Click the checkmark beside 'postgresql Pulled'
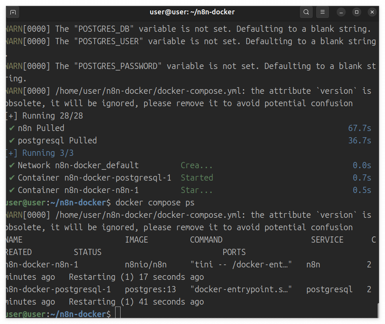 pyautogui.click(x=12, y=141)
